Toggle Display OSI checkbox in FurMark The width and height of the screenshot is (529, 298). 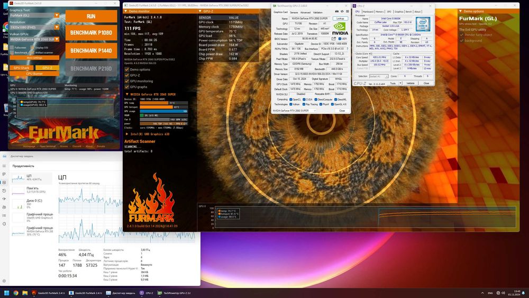click(32, 48)
